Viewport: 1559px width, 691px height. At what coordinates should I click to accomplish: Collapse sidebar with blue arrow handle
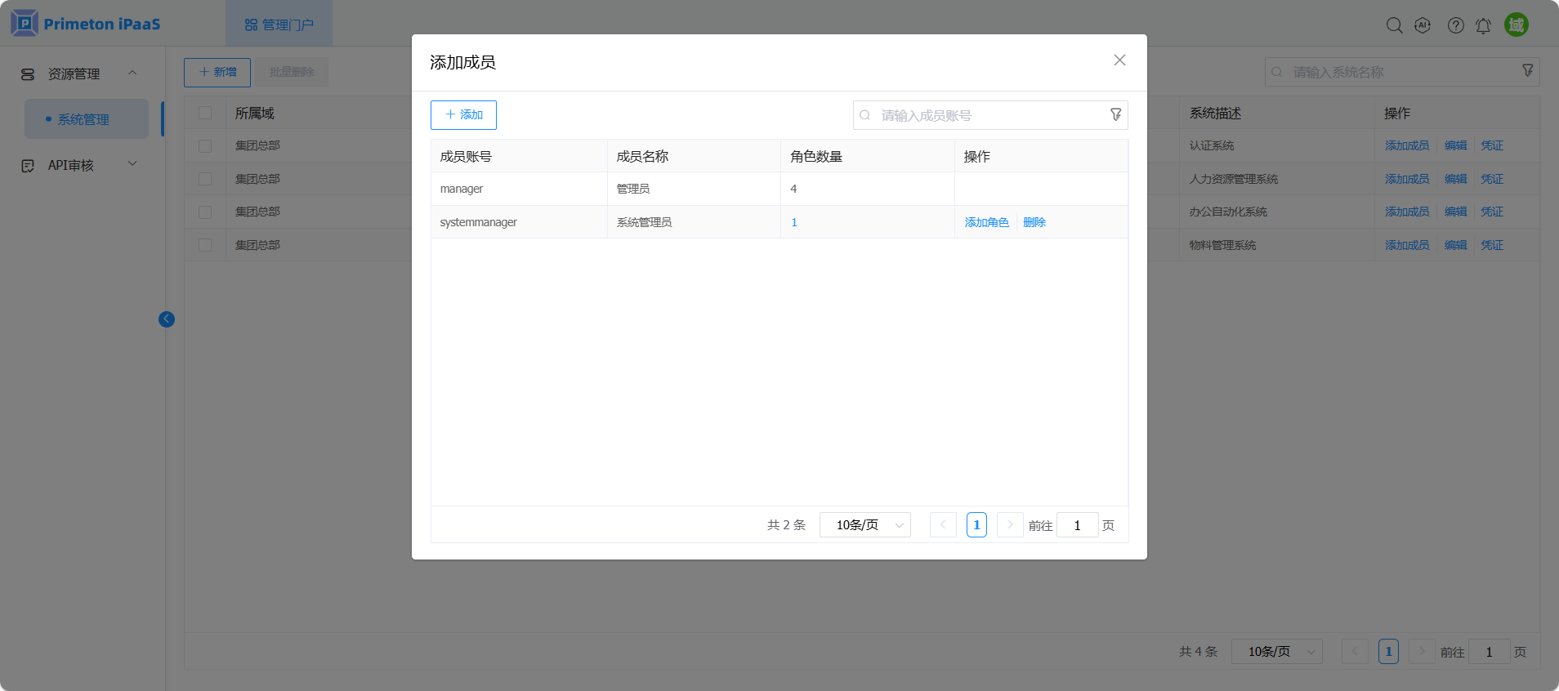(x=167, y=319)
